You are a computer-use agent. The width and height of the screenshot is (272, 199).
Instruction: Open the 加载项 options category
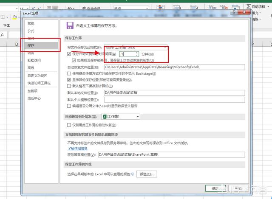click(x=32, y=91)
